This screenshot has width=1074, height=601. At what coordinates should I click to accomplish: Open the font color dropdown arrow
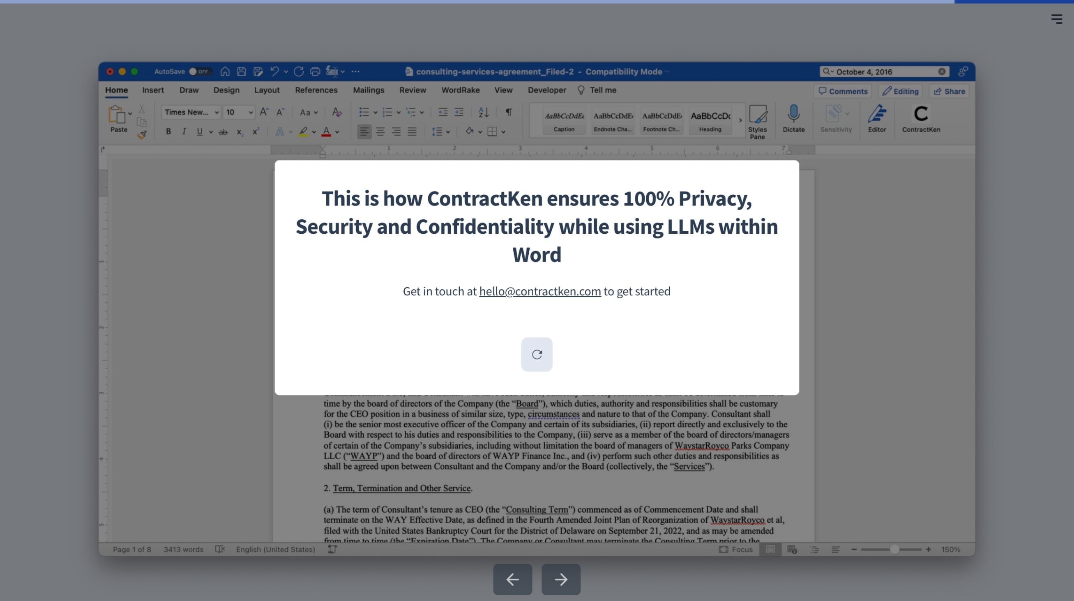pos(336,132)
